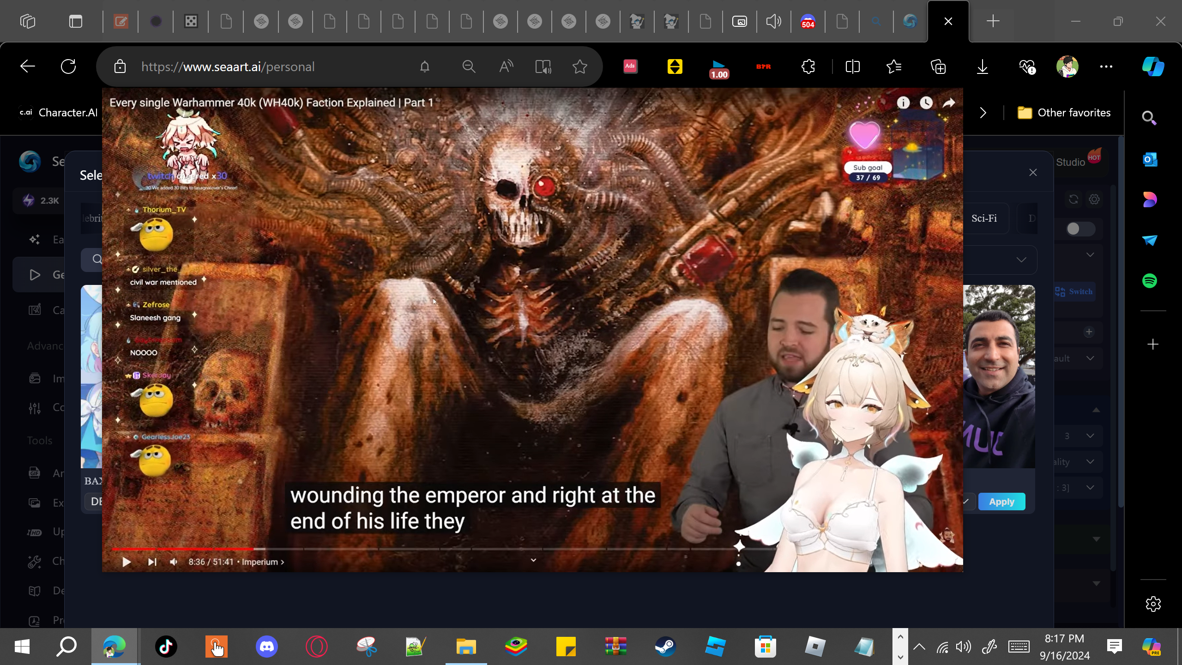Open the settings gear in right panel
Viewport: 1182px width, 665px height.
coord(1094,199)
